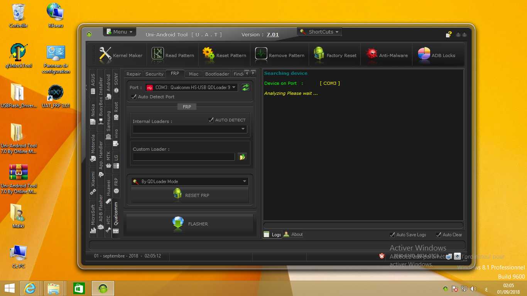Select the Xiaomi vertical tab

click(x=93, y=183)
